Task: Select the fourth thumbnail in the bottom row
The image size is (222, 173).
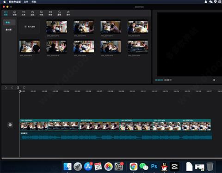Action: point(111,47)
